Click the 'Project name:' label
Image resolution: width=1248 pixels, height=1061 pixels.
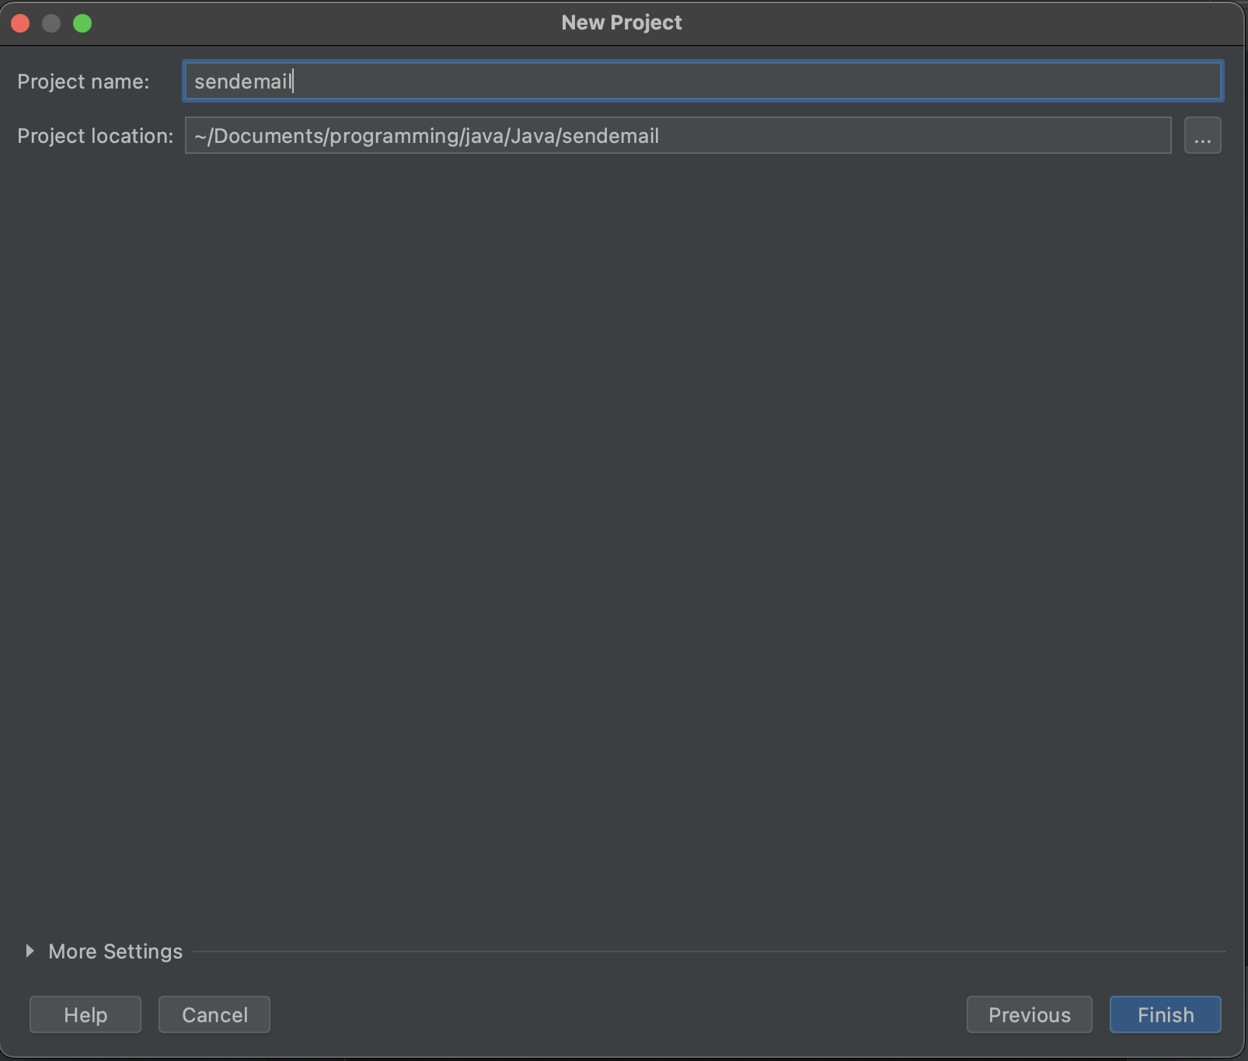[x=83, y=82]
